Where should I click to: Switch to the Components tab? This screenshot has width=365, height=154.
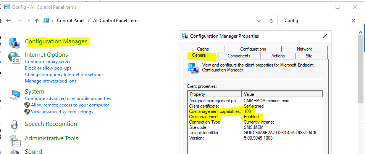tap(239, 56)
